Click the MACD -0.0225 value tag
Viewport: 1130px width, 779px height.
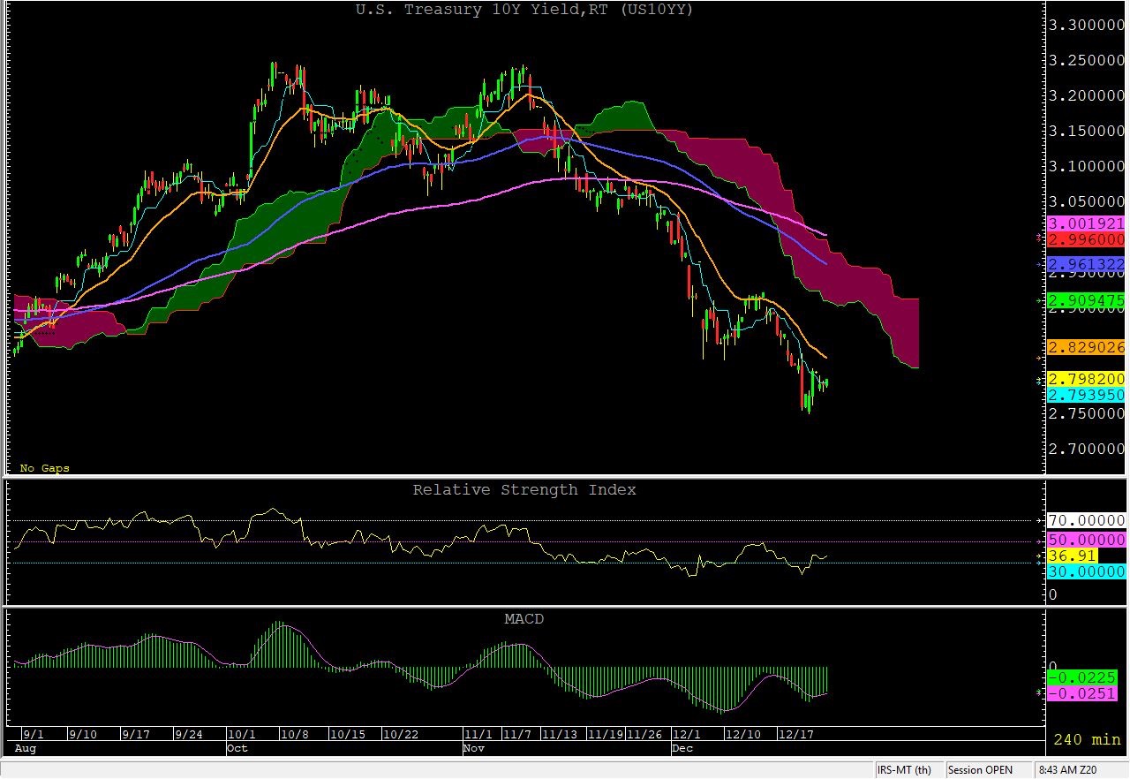pyautogui.click(x=1082, y=677)
